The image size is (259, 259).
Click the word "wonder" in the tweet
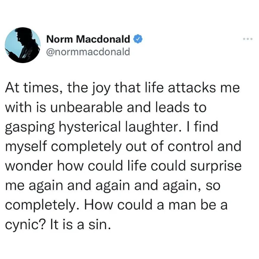click(29, 166)
